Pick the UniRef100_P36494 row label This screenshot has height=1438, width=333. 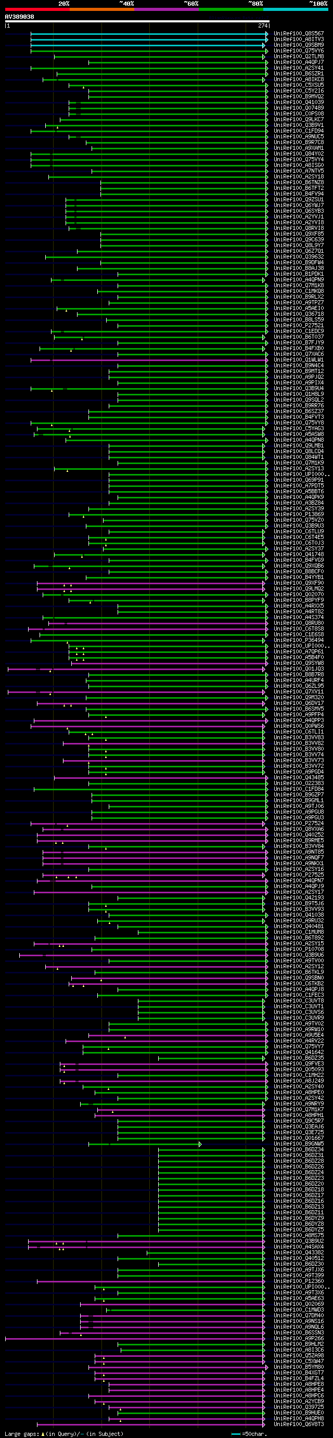coord(299,640)
